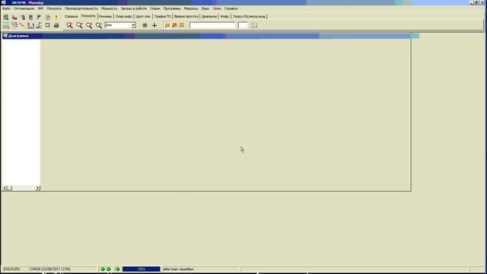Open the Макросы menu

(x=191, y=8)
